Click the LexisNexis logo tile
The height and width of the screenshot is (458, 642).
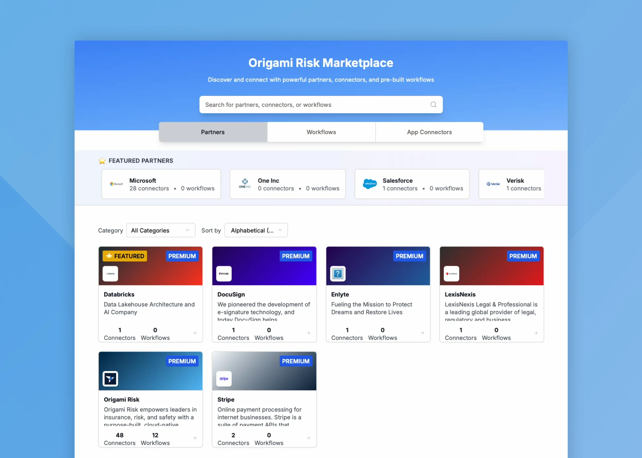click(x=451, y=273)
